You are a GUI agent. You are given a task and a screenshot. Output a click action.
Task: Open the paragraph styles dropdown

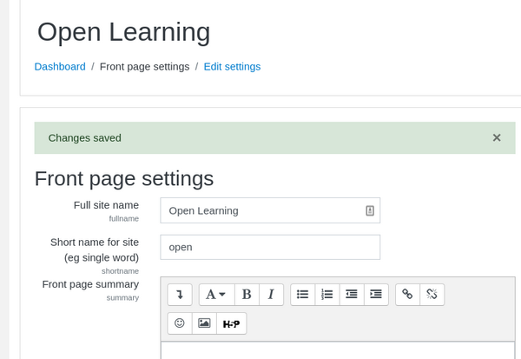(216, 295)
